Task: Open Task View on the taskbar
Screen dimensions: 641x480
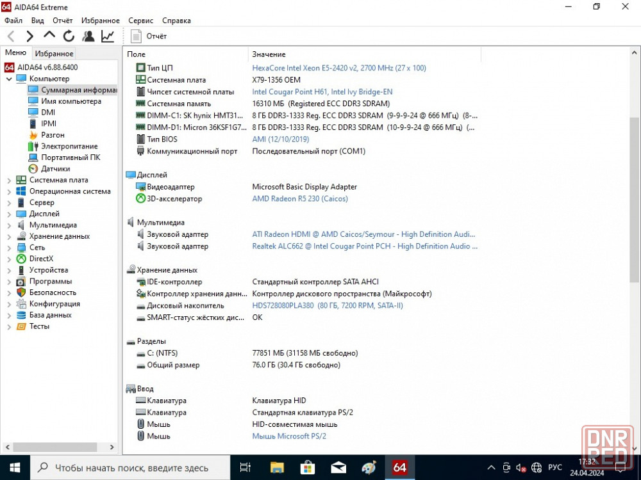Action: point(246,468)
